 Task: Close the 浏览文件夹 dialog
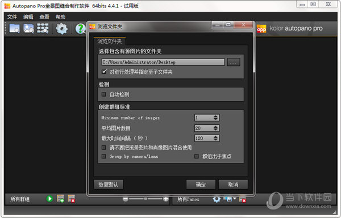(x=244, y=25)
